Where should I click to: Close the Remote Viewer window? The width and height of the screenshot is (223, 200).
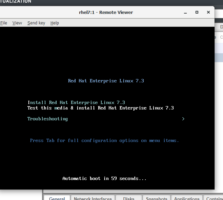tap(208, 13)
